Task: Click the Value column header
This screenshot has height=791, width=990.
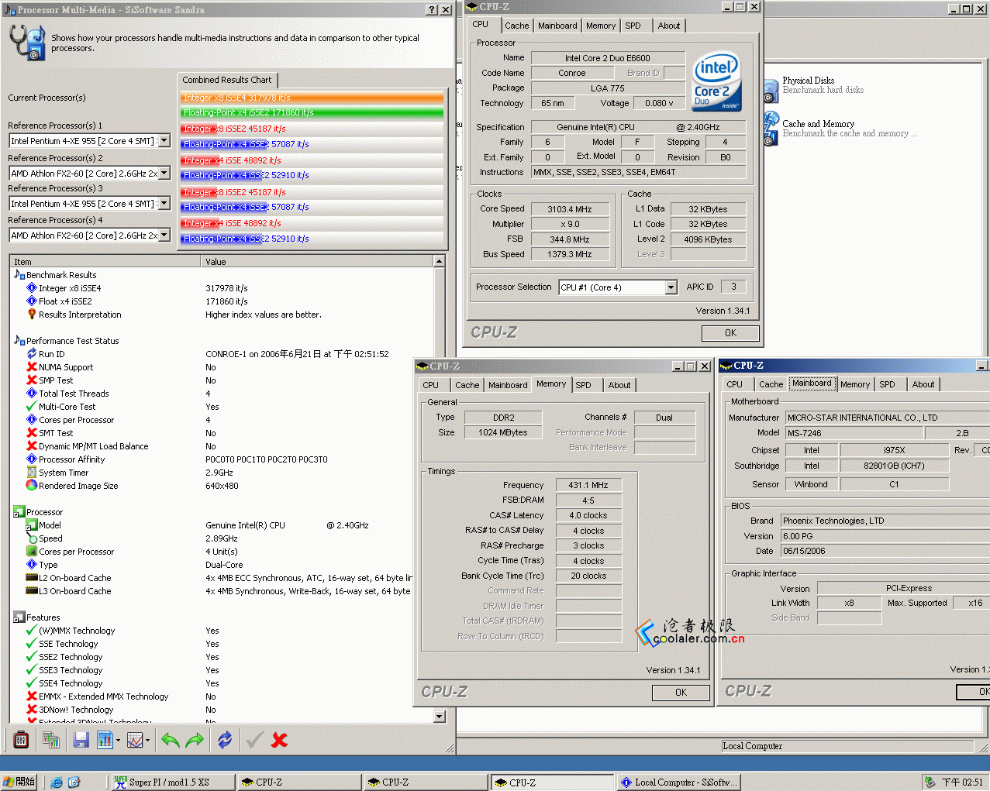Action: [x=316, y=262]
